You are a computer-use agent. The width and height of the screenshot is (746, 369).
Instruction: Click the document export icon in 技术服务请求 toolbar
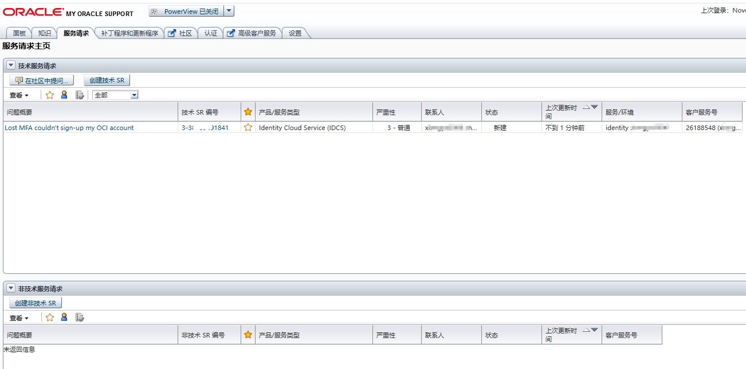(x=80, y=95)
